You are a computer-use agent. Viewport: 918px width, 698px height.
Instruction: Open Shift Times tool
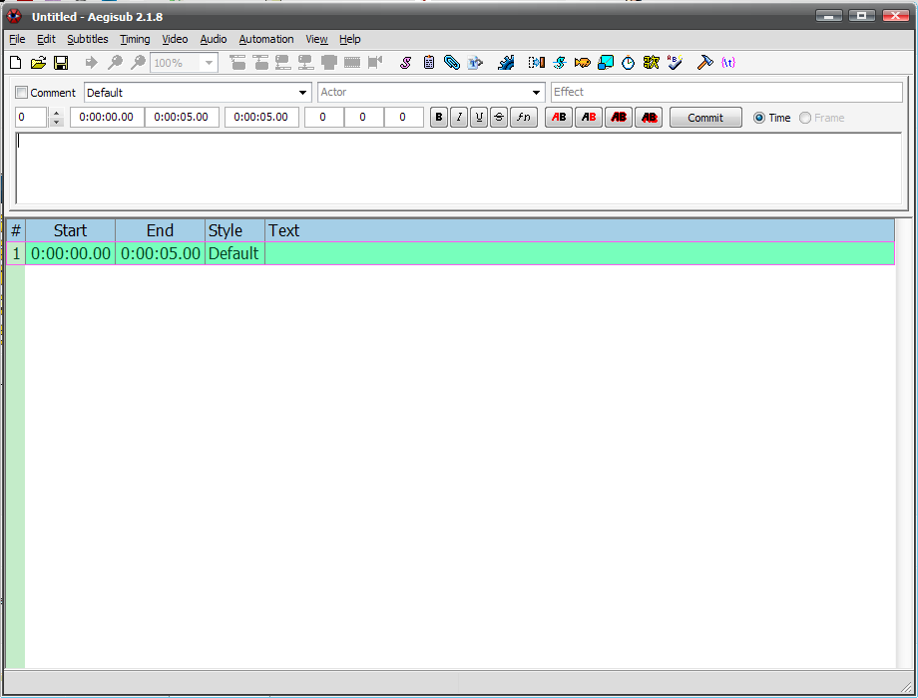point(536,63)
